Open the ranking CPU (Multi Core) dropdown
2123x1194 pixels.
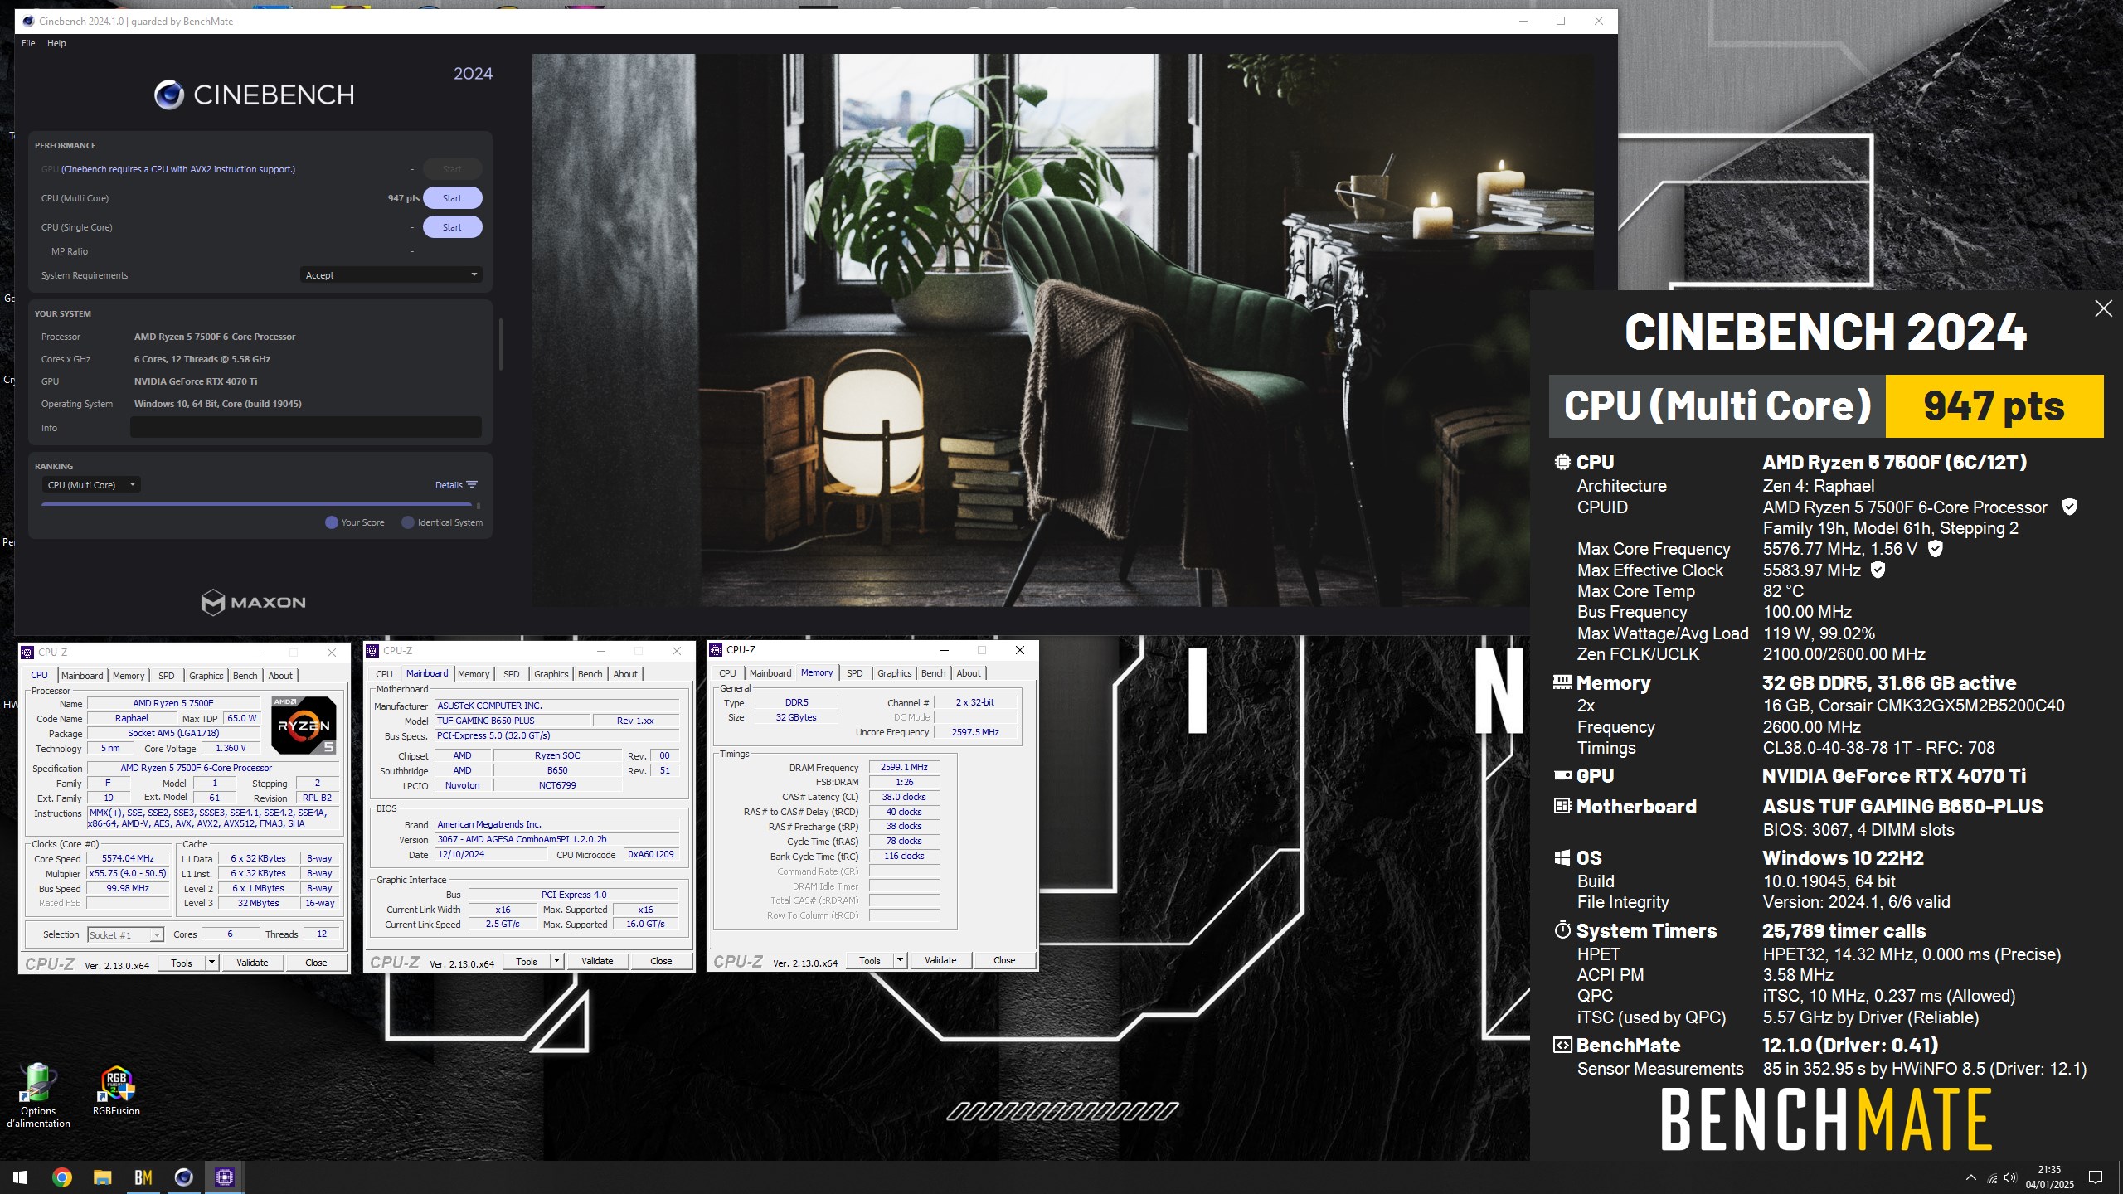tap(91, 485)
